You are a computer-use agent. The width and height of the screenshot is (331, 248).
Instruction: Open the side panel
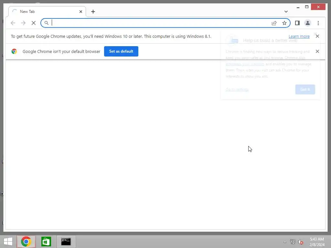point(297,23)
